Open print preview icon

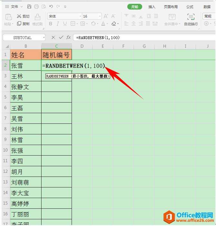point(44,6)
